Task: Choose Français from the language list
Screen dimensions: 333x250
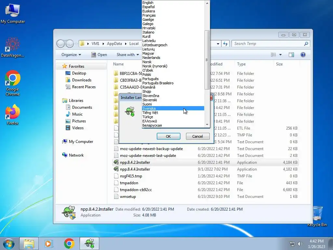Action: point(173,15)
